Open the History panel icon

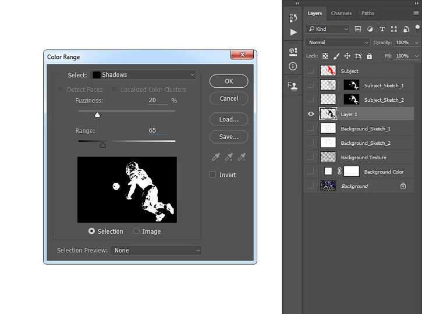[293, 18]
